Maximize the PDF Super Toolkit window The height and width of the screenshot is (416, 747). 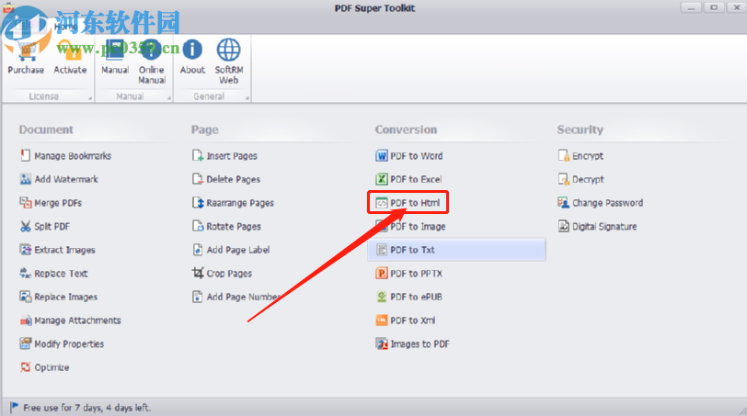(714, 7)
